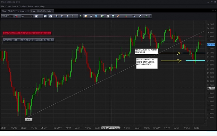Click the toolbar icon left of eraser
This screenshot has height=136, width=217.
[x=134, y=16]
